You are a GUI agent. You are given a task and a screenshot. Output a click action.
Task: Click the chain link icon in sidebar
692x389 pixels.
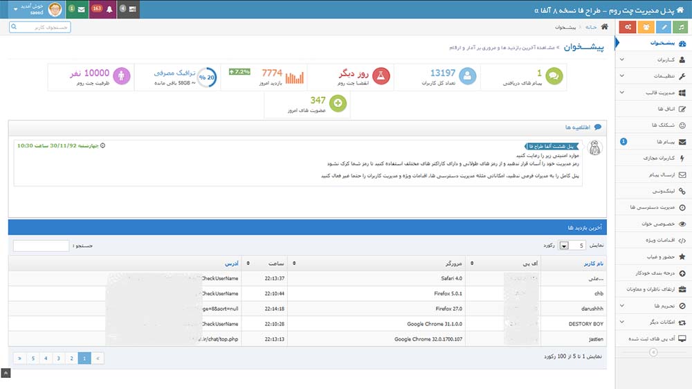[x=682, y=191]
